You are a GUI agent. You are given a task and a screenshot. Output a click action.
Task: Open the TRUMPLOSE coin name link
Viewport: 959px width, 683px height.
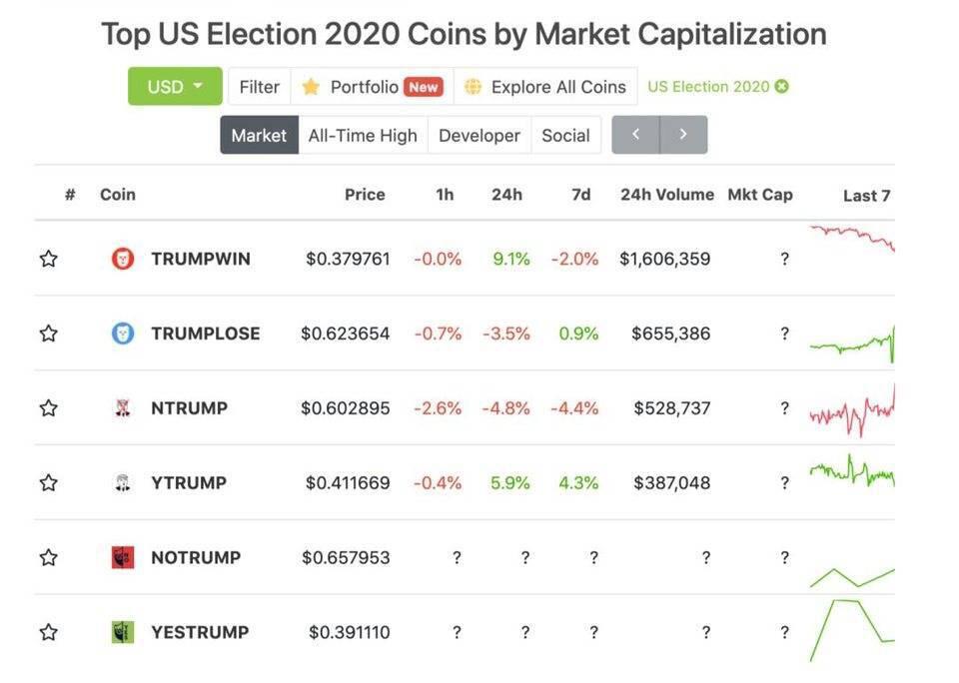pyautogui.click(x=206, y=334)
